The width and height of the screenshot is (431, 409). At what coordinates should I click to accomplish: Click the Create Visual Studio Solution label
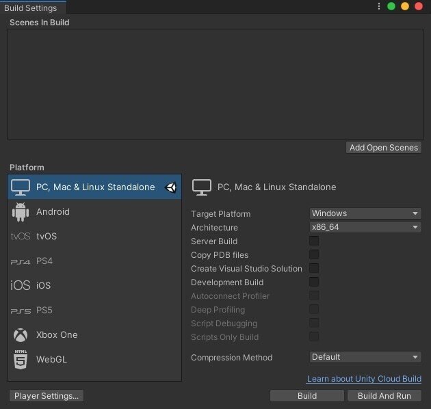(246, 269)
